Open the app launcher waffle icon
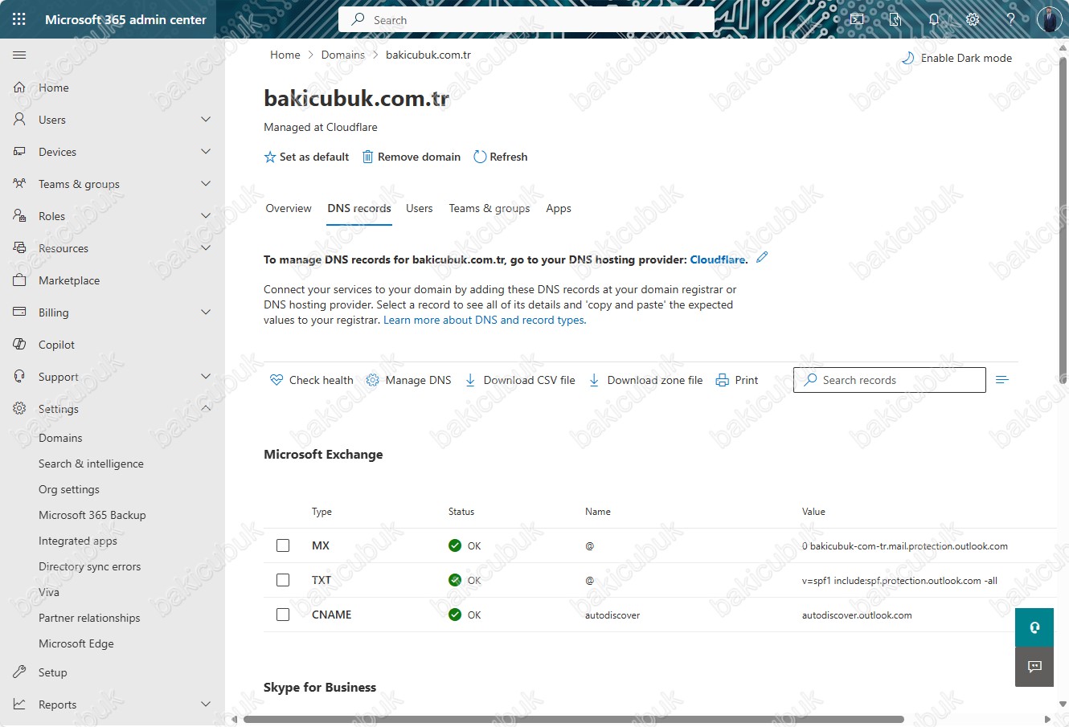 (19, 19)
